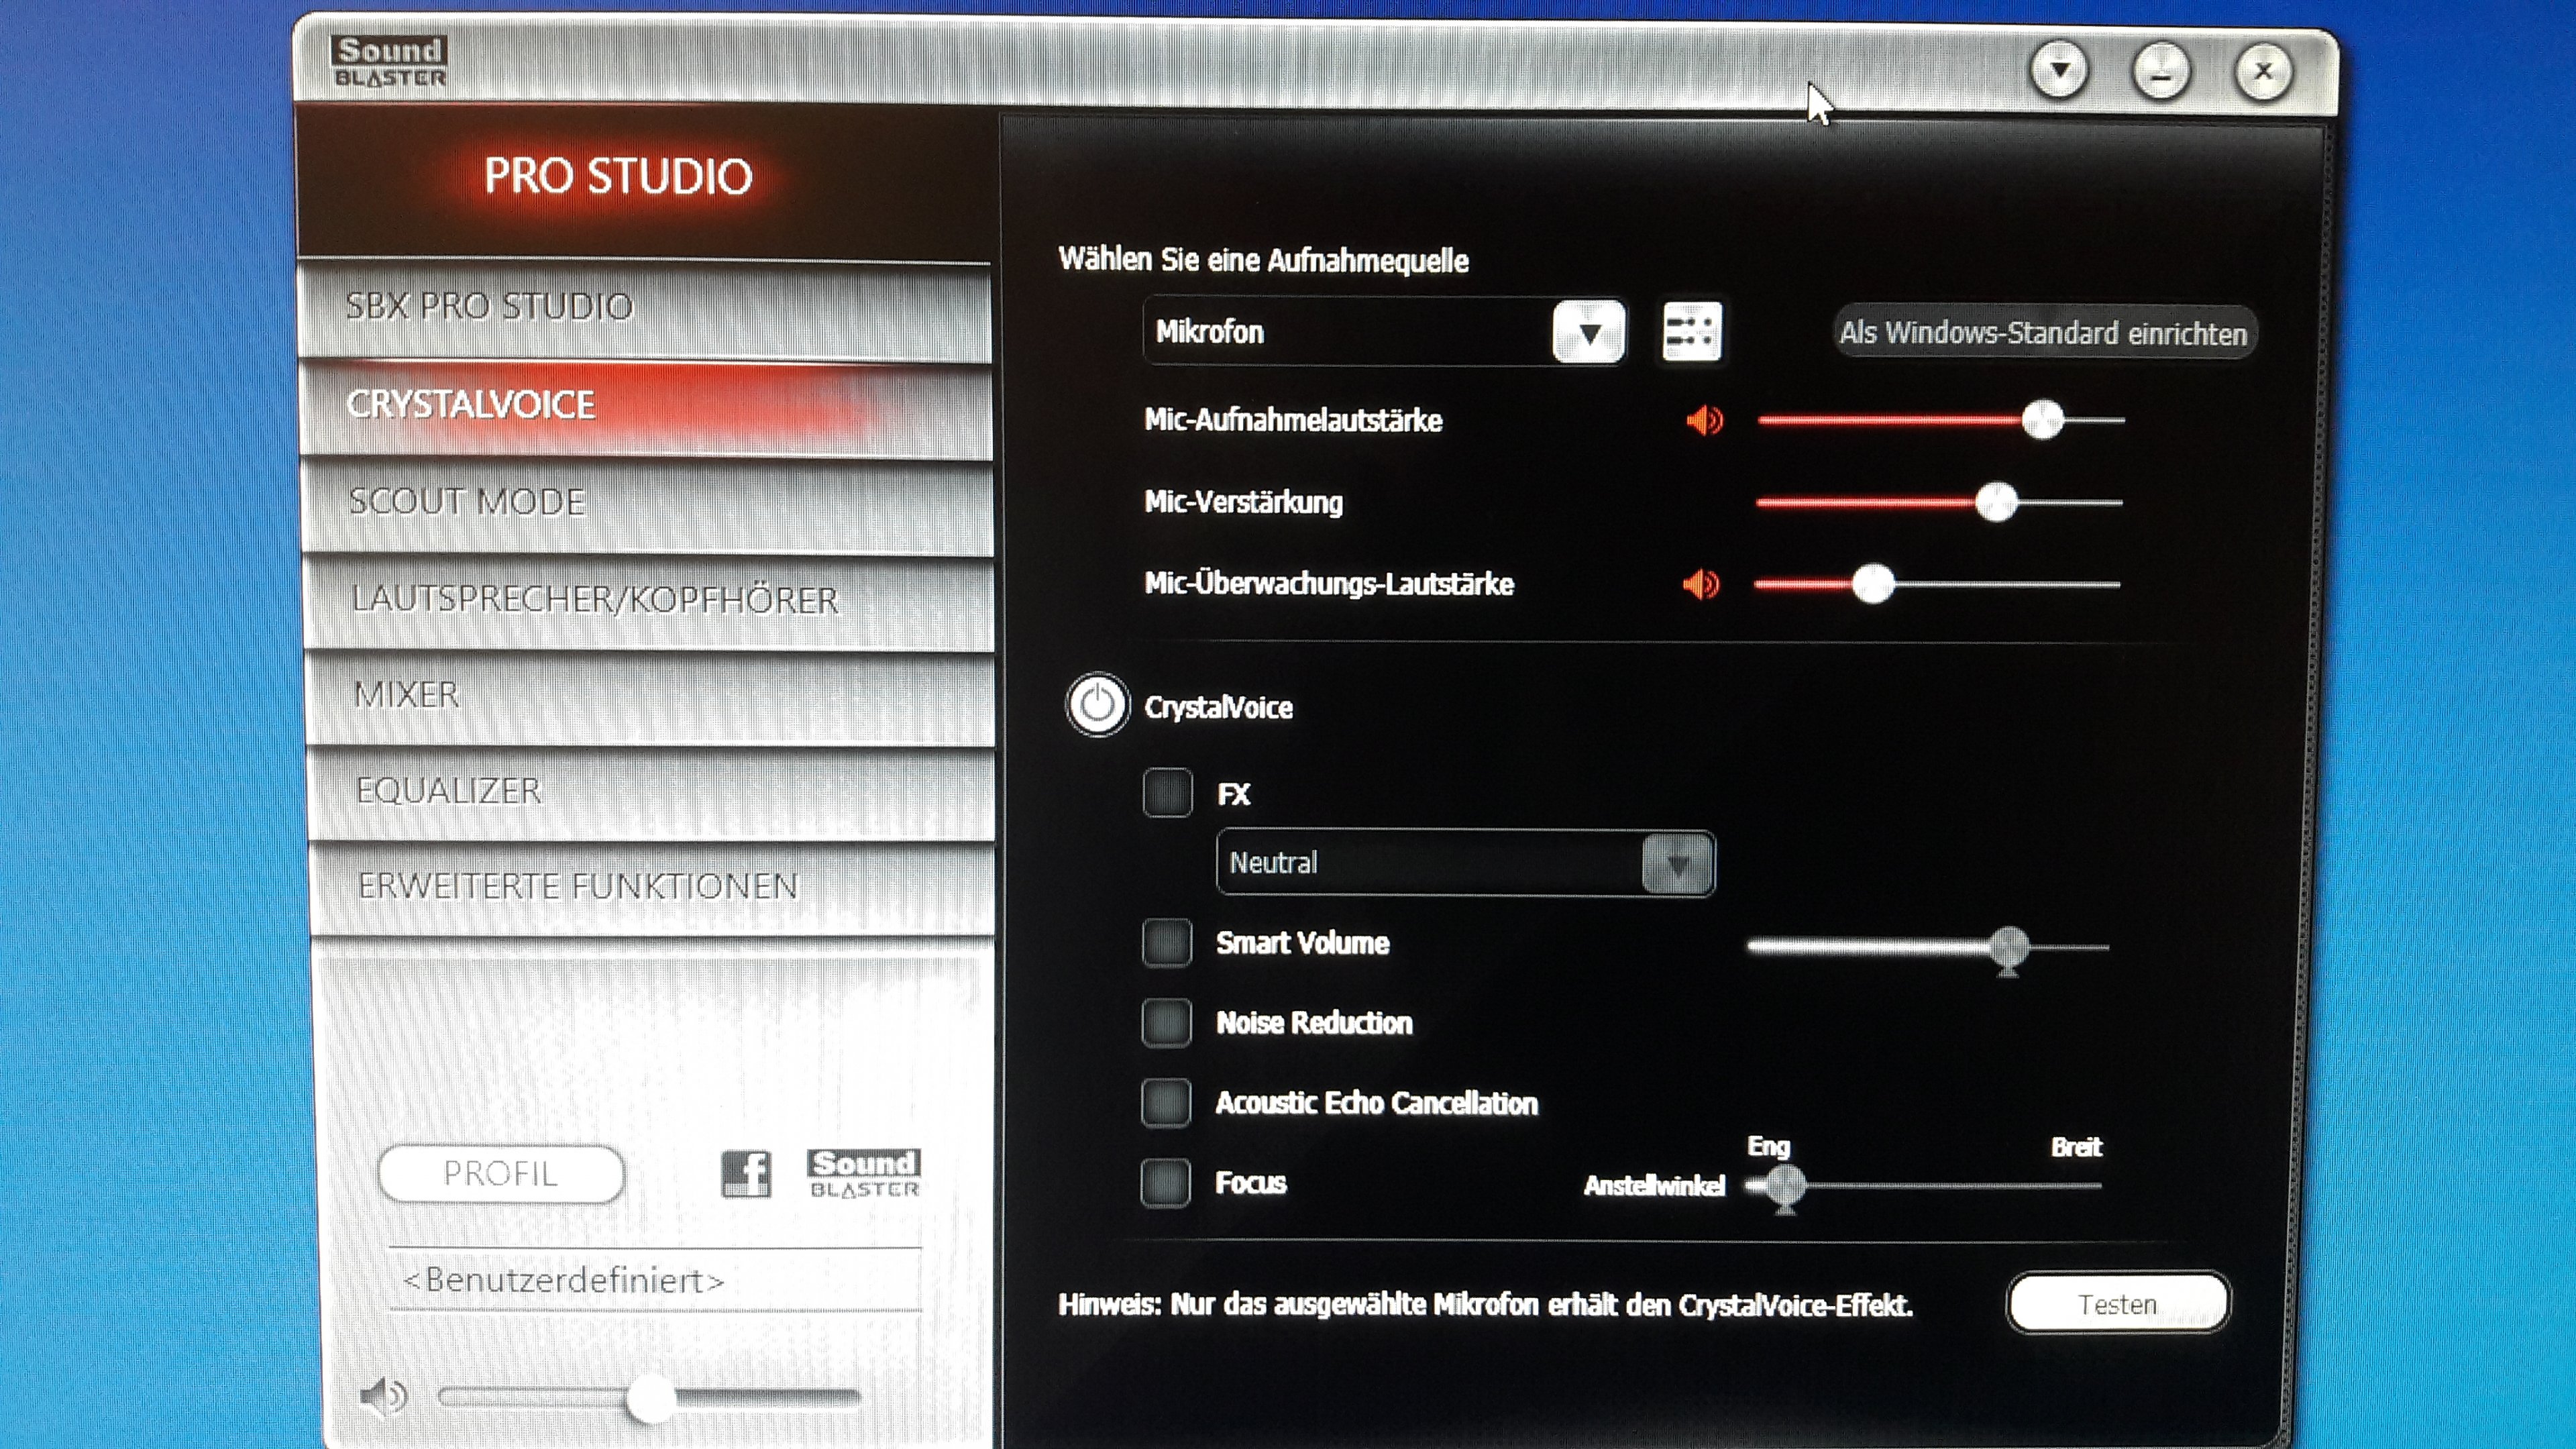Open the recording source settings icon
The height and width of the screenshot is (1449, 2576).
(x=1691, y=331)
